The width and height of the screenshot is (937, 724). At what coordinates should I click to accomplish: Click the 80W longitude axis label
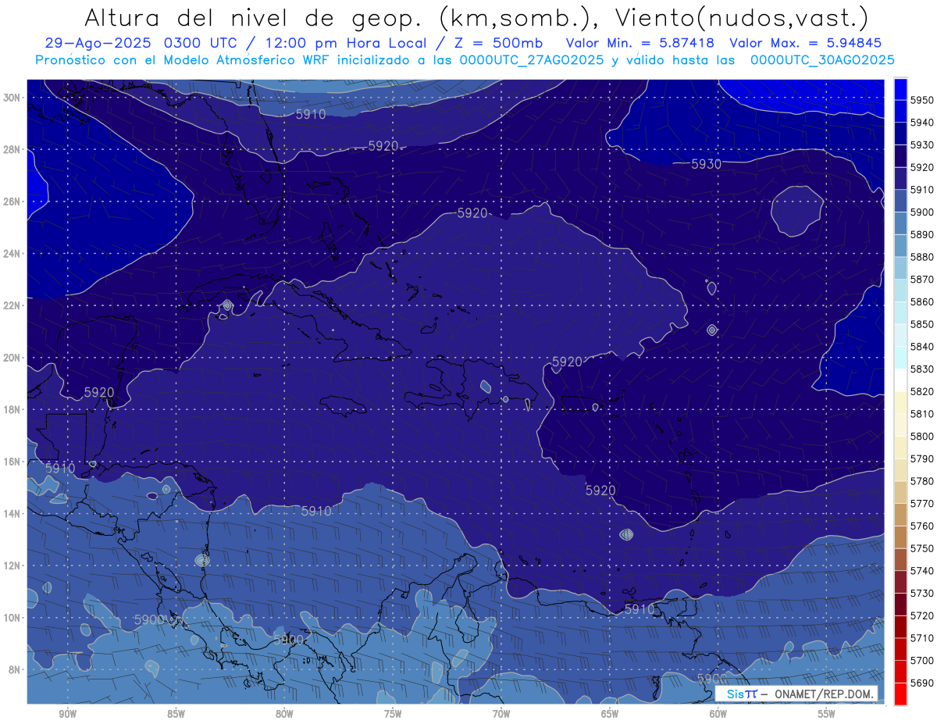[x=284, y=714]
